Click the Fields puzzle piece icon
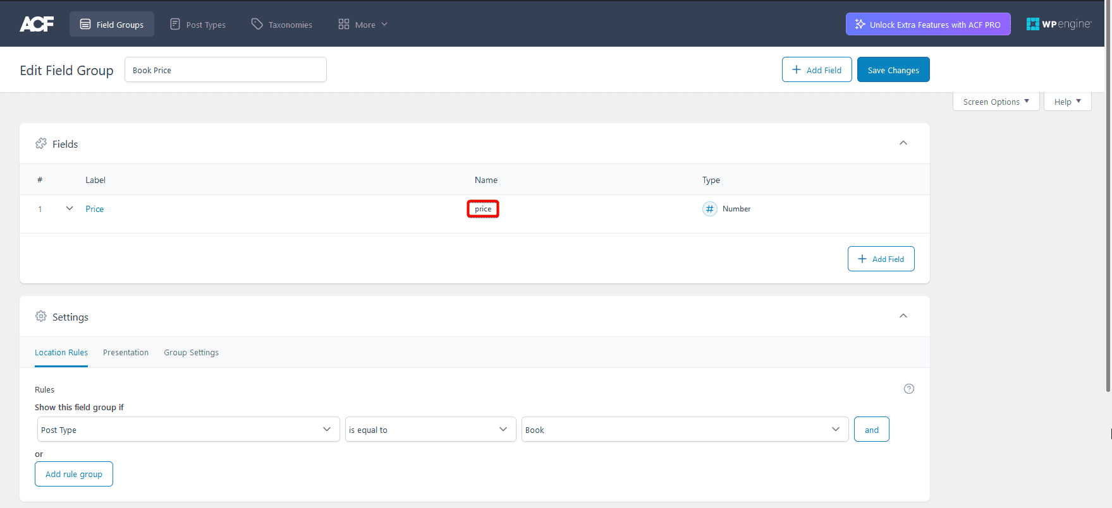The height and width of the screenshot is (508, 1112). click(x=41, y=144)
